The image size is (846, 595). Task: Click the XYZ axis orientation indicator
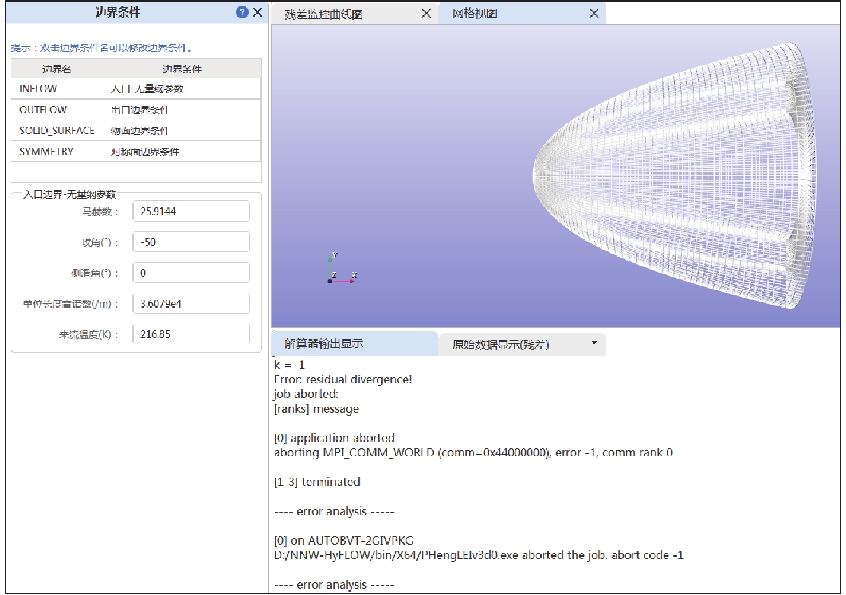pyautogui.click(x=340, y=270)
